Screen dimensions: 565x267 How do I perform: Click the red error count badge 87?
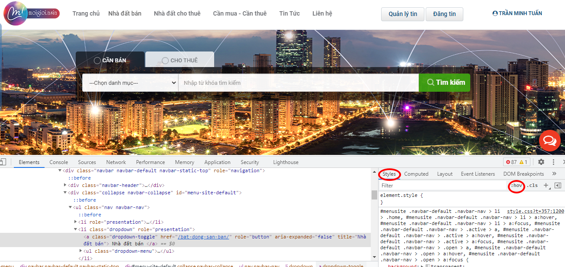click(511, 162)
